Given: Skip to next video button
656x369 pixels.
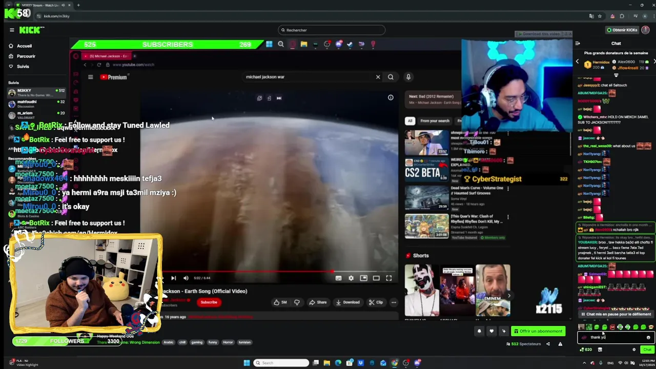Looking at the screenshot, I should tap(173, 278).
